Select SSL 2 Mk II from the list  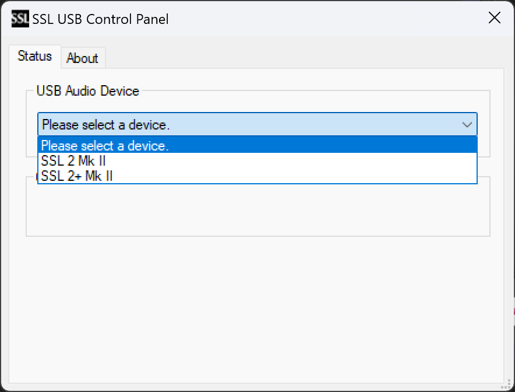click(257, 160)
